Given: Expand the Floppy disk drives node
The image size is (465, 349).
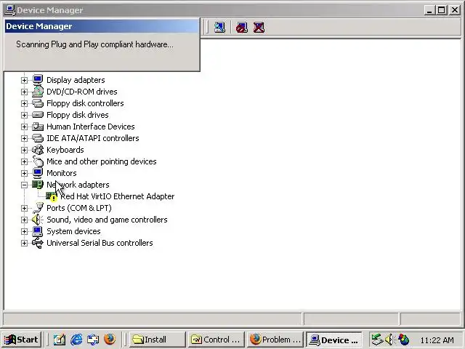Looking at the screenshot, I should pyautogui.click(x=24, y=115).
